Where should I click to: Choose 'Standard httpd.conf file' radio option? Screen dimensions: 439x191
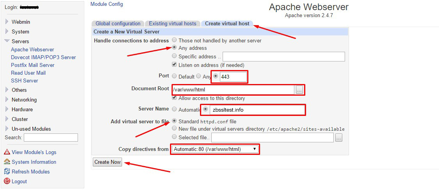click(x=174, y=121)
